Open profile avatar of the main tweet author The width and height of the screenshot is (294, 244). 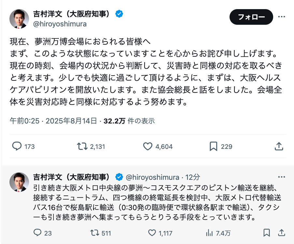pos(19,19)
